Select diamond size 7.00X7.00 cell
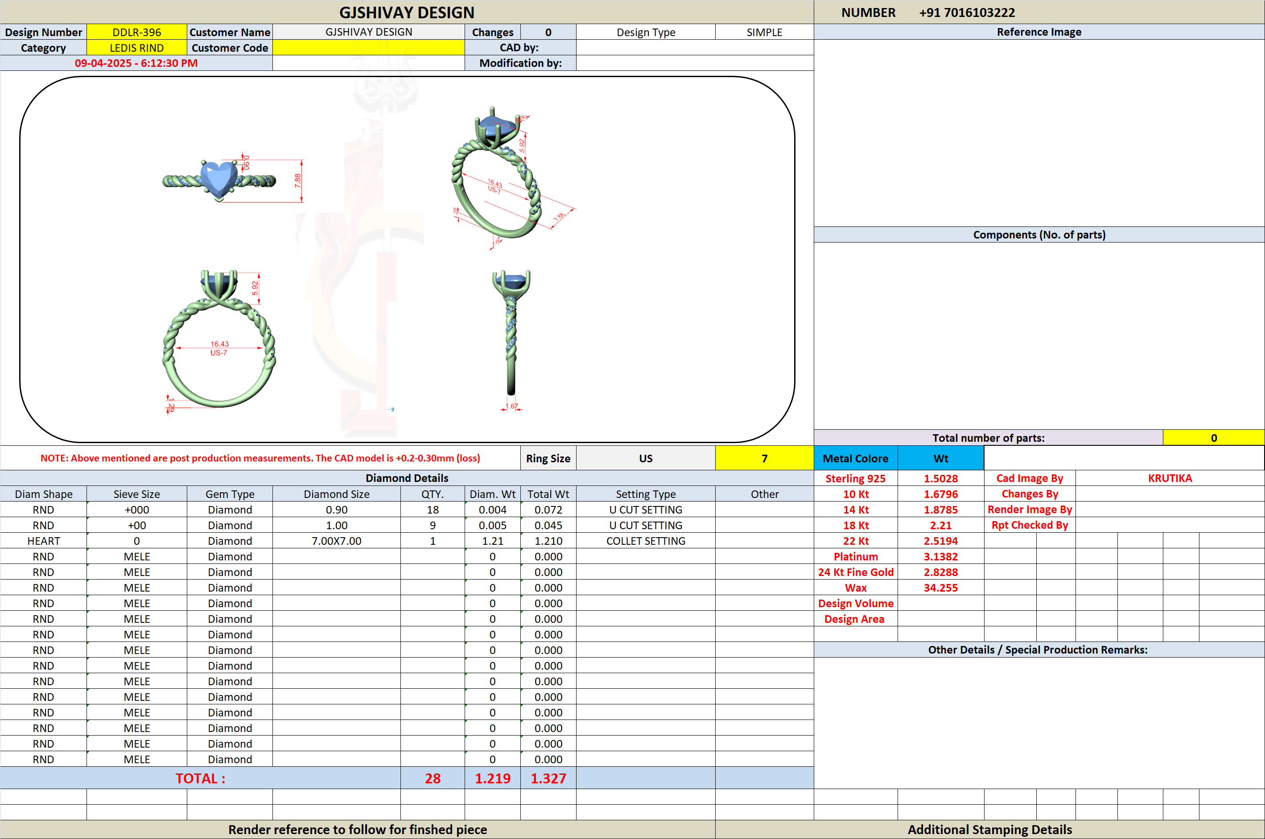The width and height of the screenshot is (1265, 839). tap(336, 541)
